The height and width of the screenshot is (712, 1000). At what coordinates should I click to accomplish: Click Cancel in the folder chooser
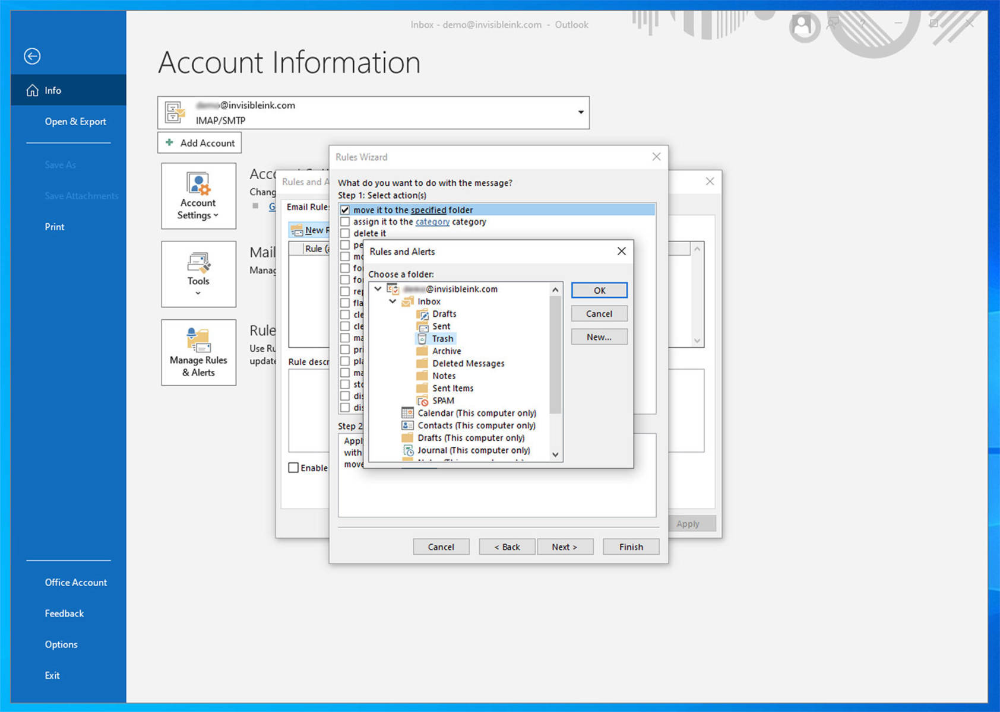click(x=599, y=313)
